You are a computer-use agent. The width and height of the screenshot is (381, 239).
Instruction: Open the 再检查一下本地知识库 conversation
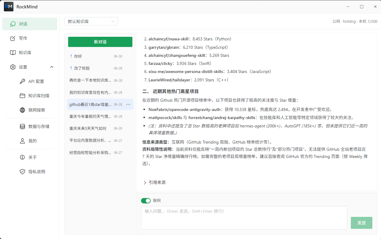(x=100, y=80)
